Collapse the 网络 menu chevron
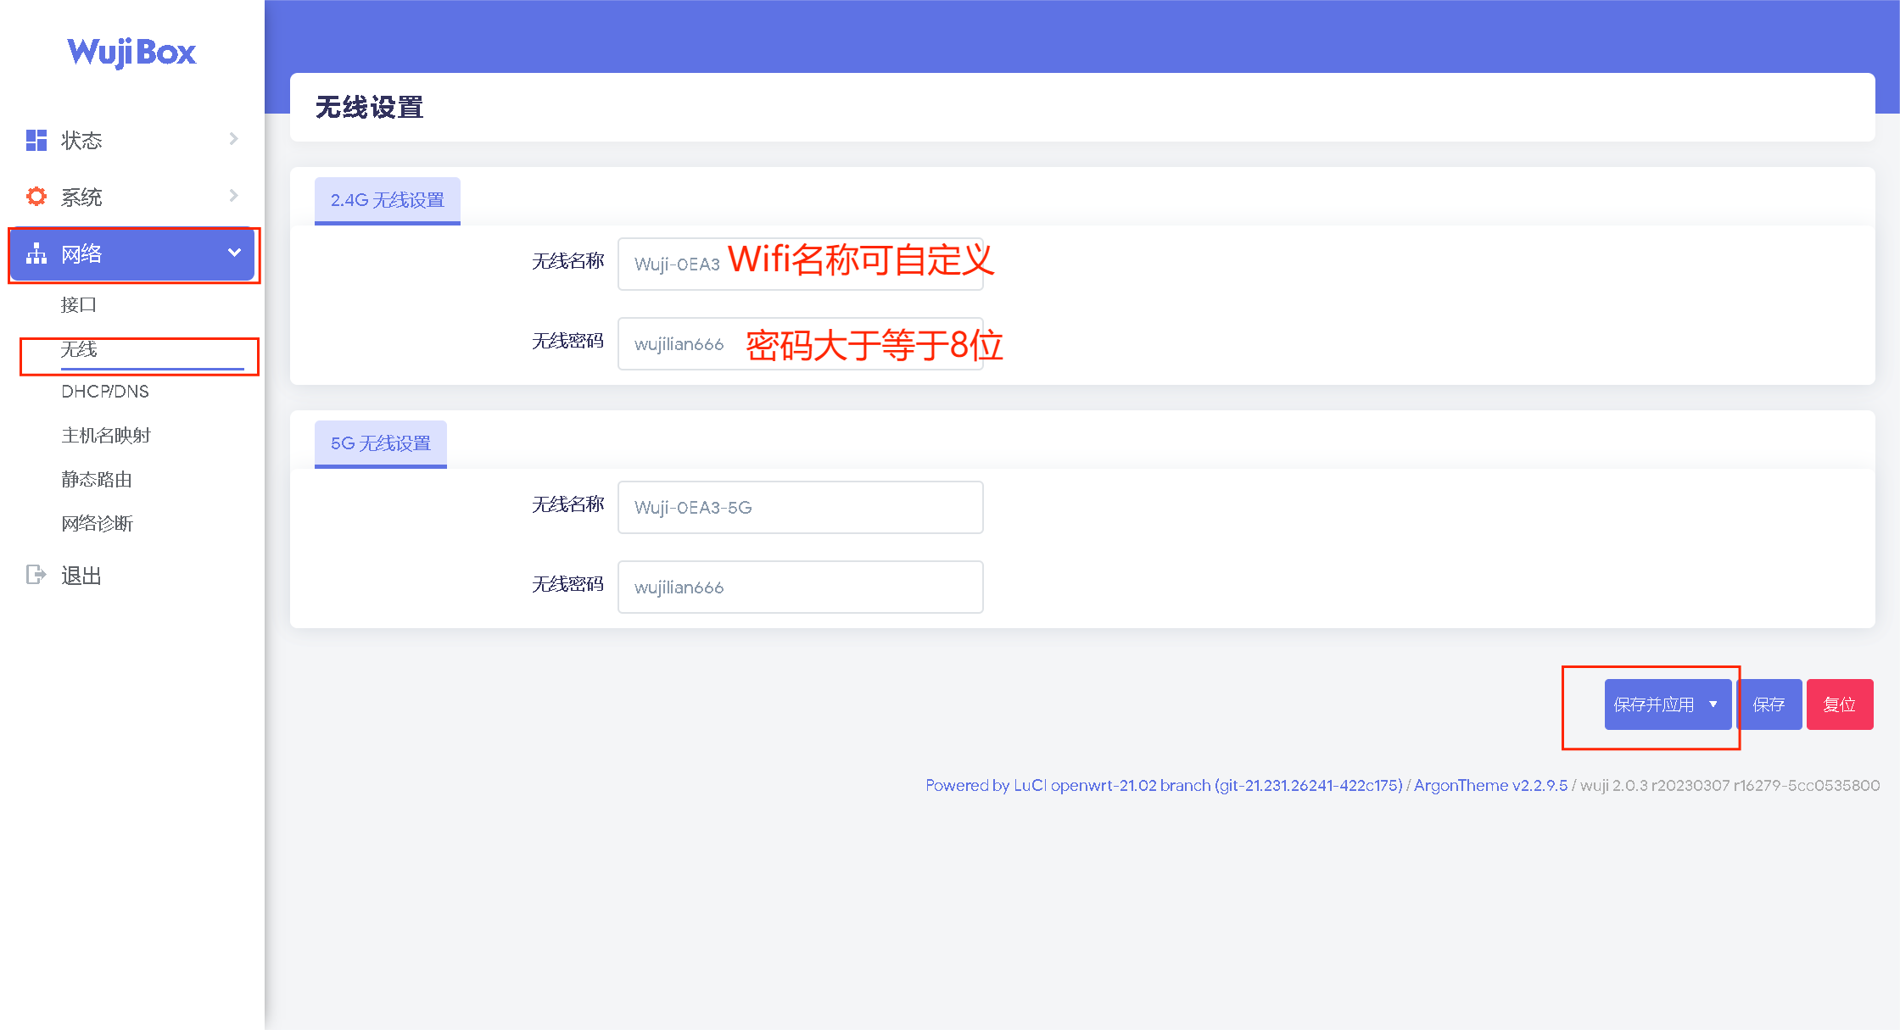The image size is (1900, 1030). pyautogui.click(x=235, y=253)
